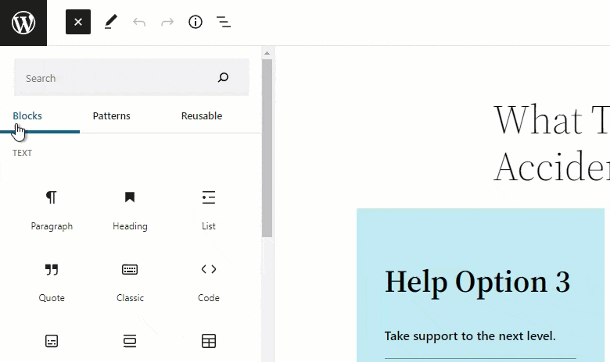Redo the last undone change
This screenshot has width=610, height=362.
coord(167,22)
